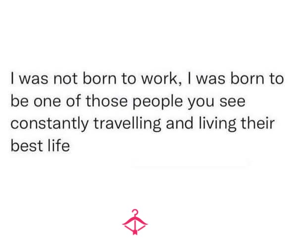
Task: Click the word "constantly" in the text
Action: click(49, 124)
